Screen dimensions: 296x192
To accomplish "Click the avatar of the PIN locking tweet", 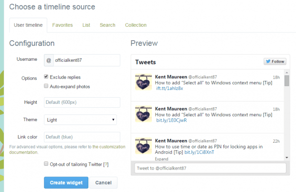I will (144, 146).
